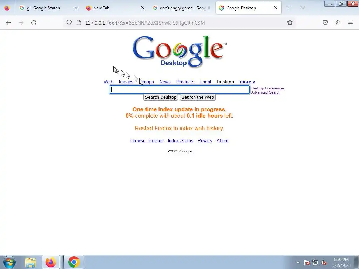Save page to Pocket
Screen dimensions: 359x269
pyautogui.click(x=325, y=22)
